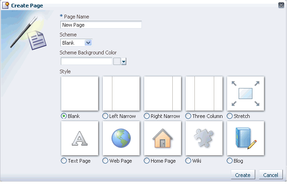Click inside Scheme Background Color text box

(x=87, y=61)
